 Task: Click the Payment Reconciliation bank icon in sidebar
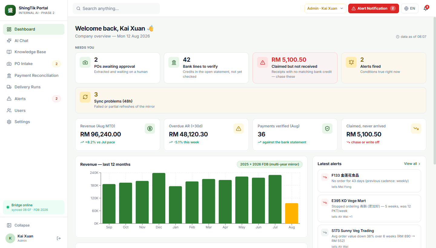9,76
